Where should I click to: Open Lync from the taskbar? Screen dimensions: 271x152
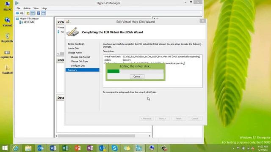[x=102, y=148]
